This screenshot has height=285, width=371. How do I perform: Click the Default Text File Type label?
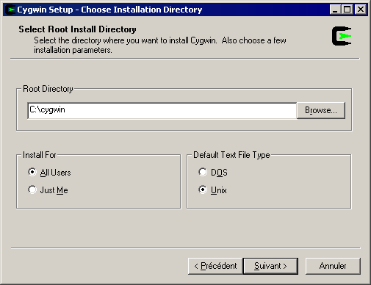(231, 155)
